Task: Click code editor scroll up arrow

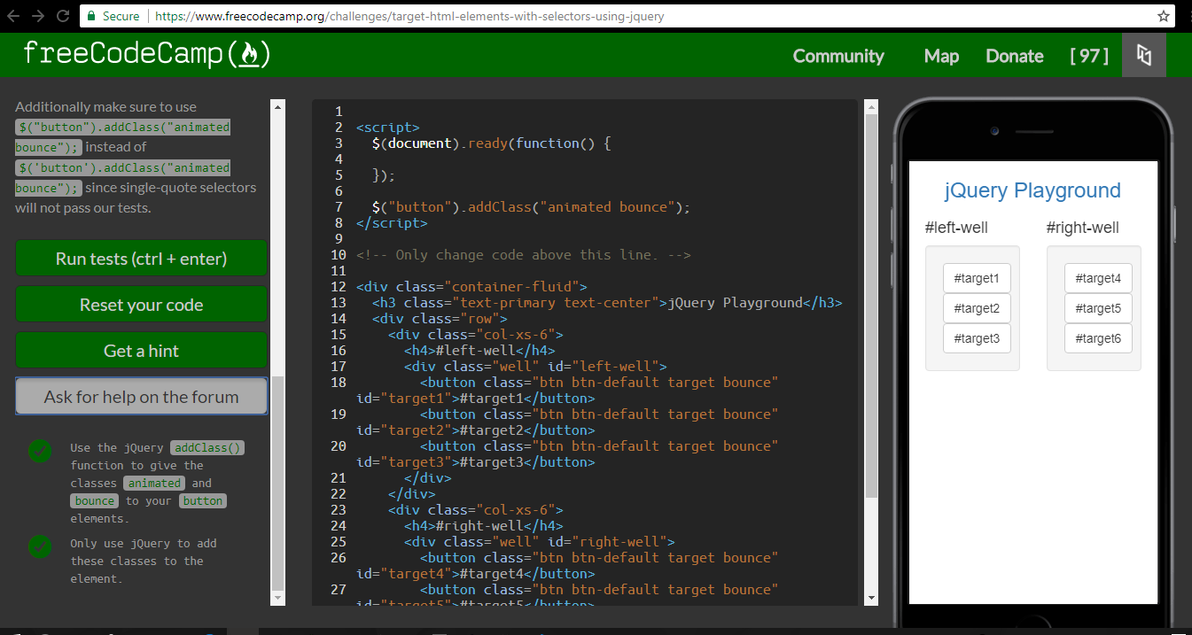Action: pyautogui.click(x=871, y=107)
